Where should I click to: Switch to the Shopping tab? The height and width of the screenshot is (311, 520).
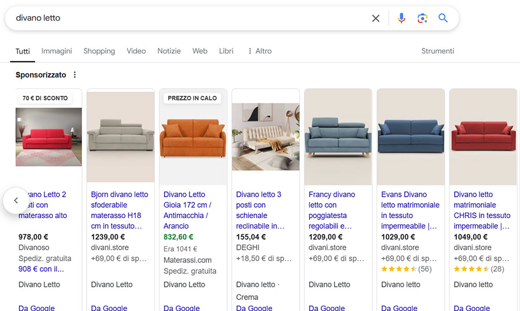pos(99,51)
